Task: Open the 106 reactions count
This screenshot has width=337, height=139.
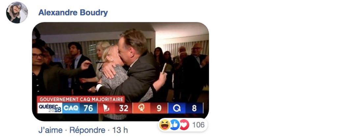Action: tap(198, 125)
